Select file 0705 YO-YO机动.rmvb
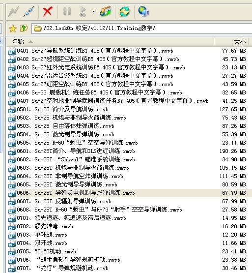This screenshot has width=252, height=273. 47,251
